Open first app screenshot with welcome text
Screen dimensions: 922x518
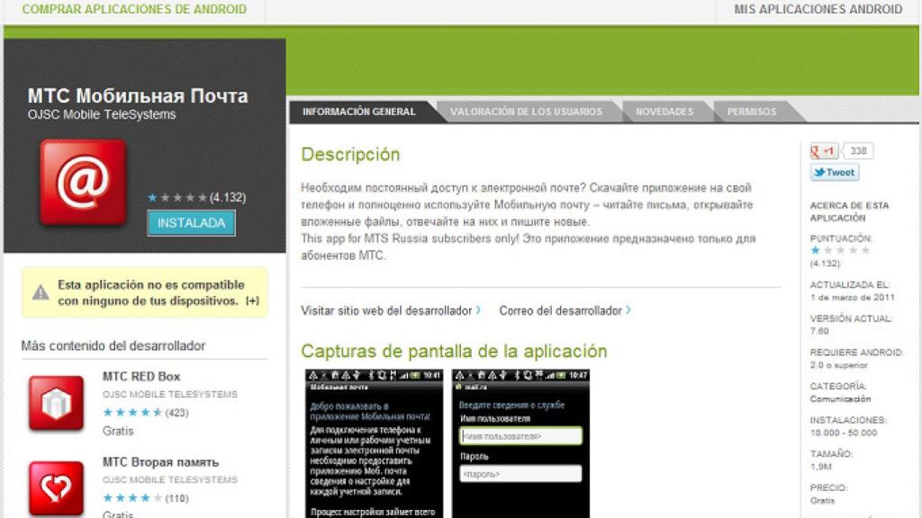[x=374, y=443]
